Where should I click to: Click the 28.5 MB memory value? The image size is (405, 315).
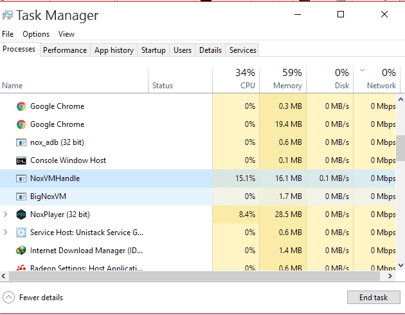[288, 215]
